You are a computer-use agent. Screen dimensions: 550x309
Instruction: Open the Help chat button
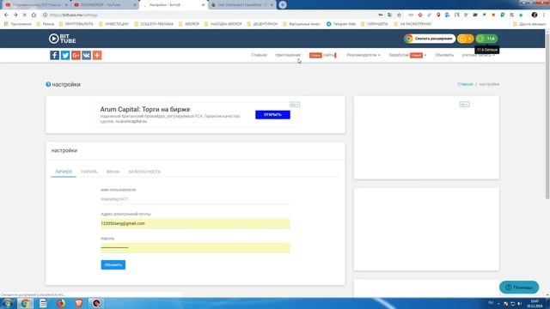519,288
